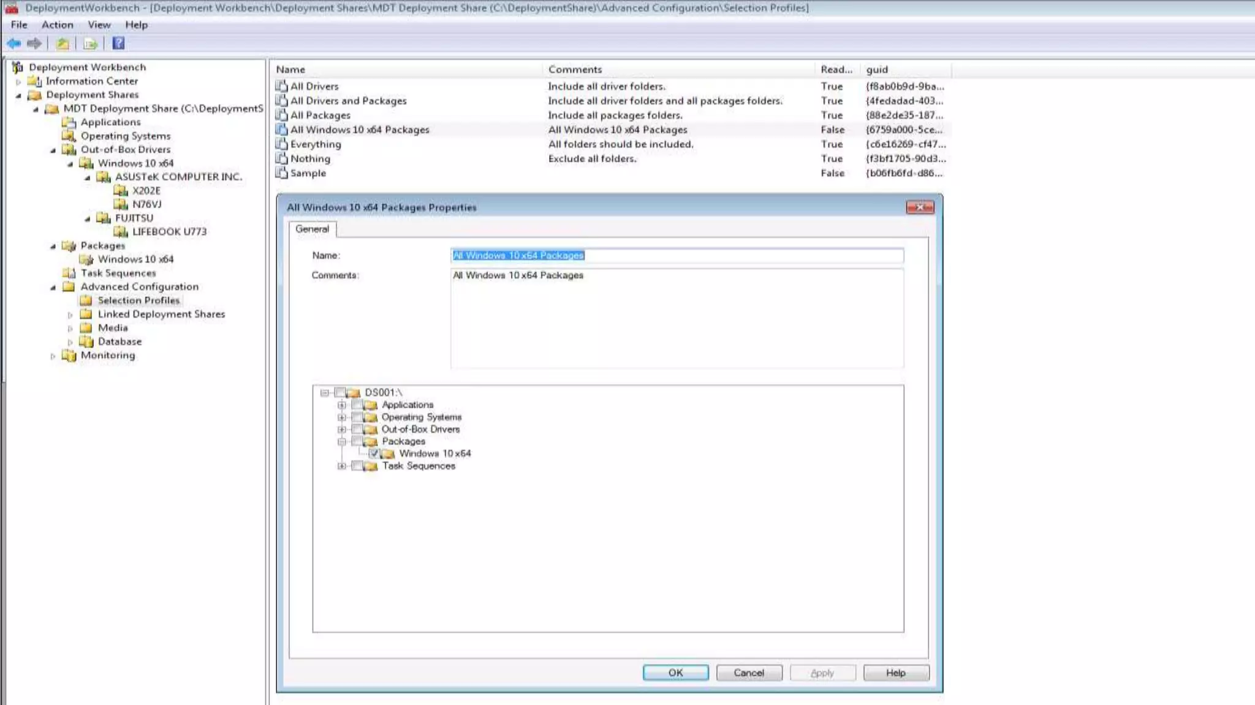Expand the Information Center node

18,81
